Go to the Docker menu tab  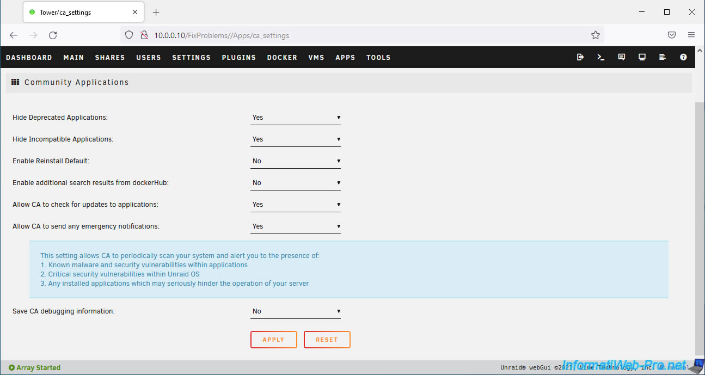[x=282, y=57]
